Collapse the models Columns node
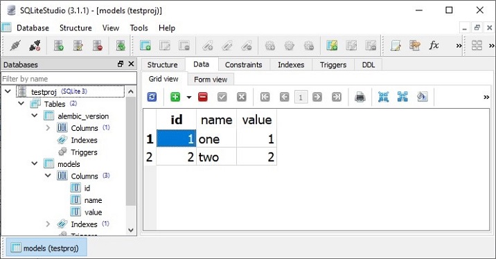Screen dimensions: 496x259 click(x=48, y=175)
